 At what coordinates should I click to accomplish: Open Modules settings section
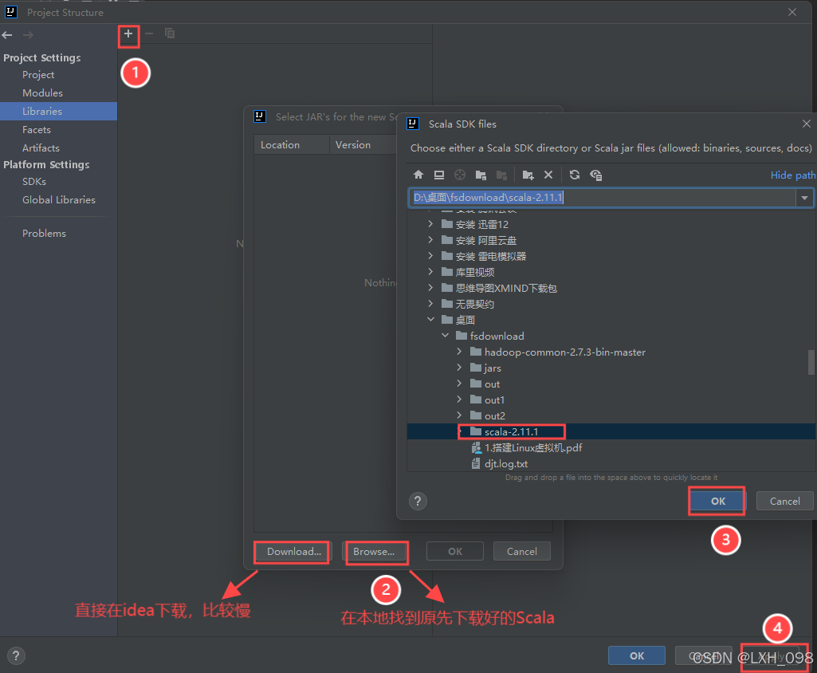click(x=43, y=92)
